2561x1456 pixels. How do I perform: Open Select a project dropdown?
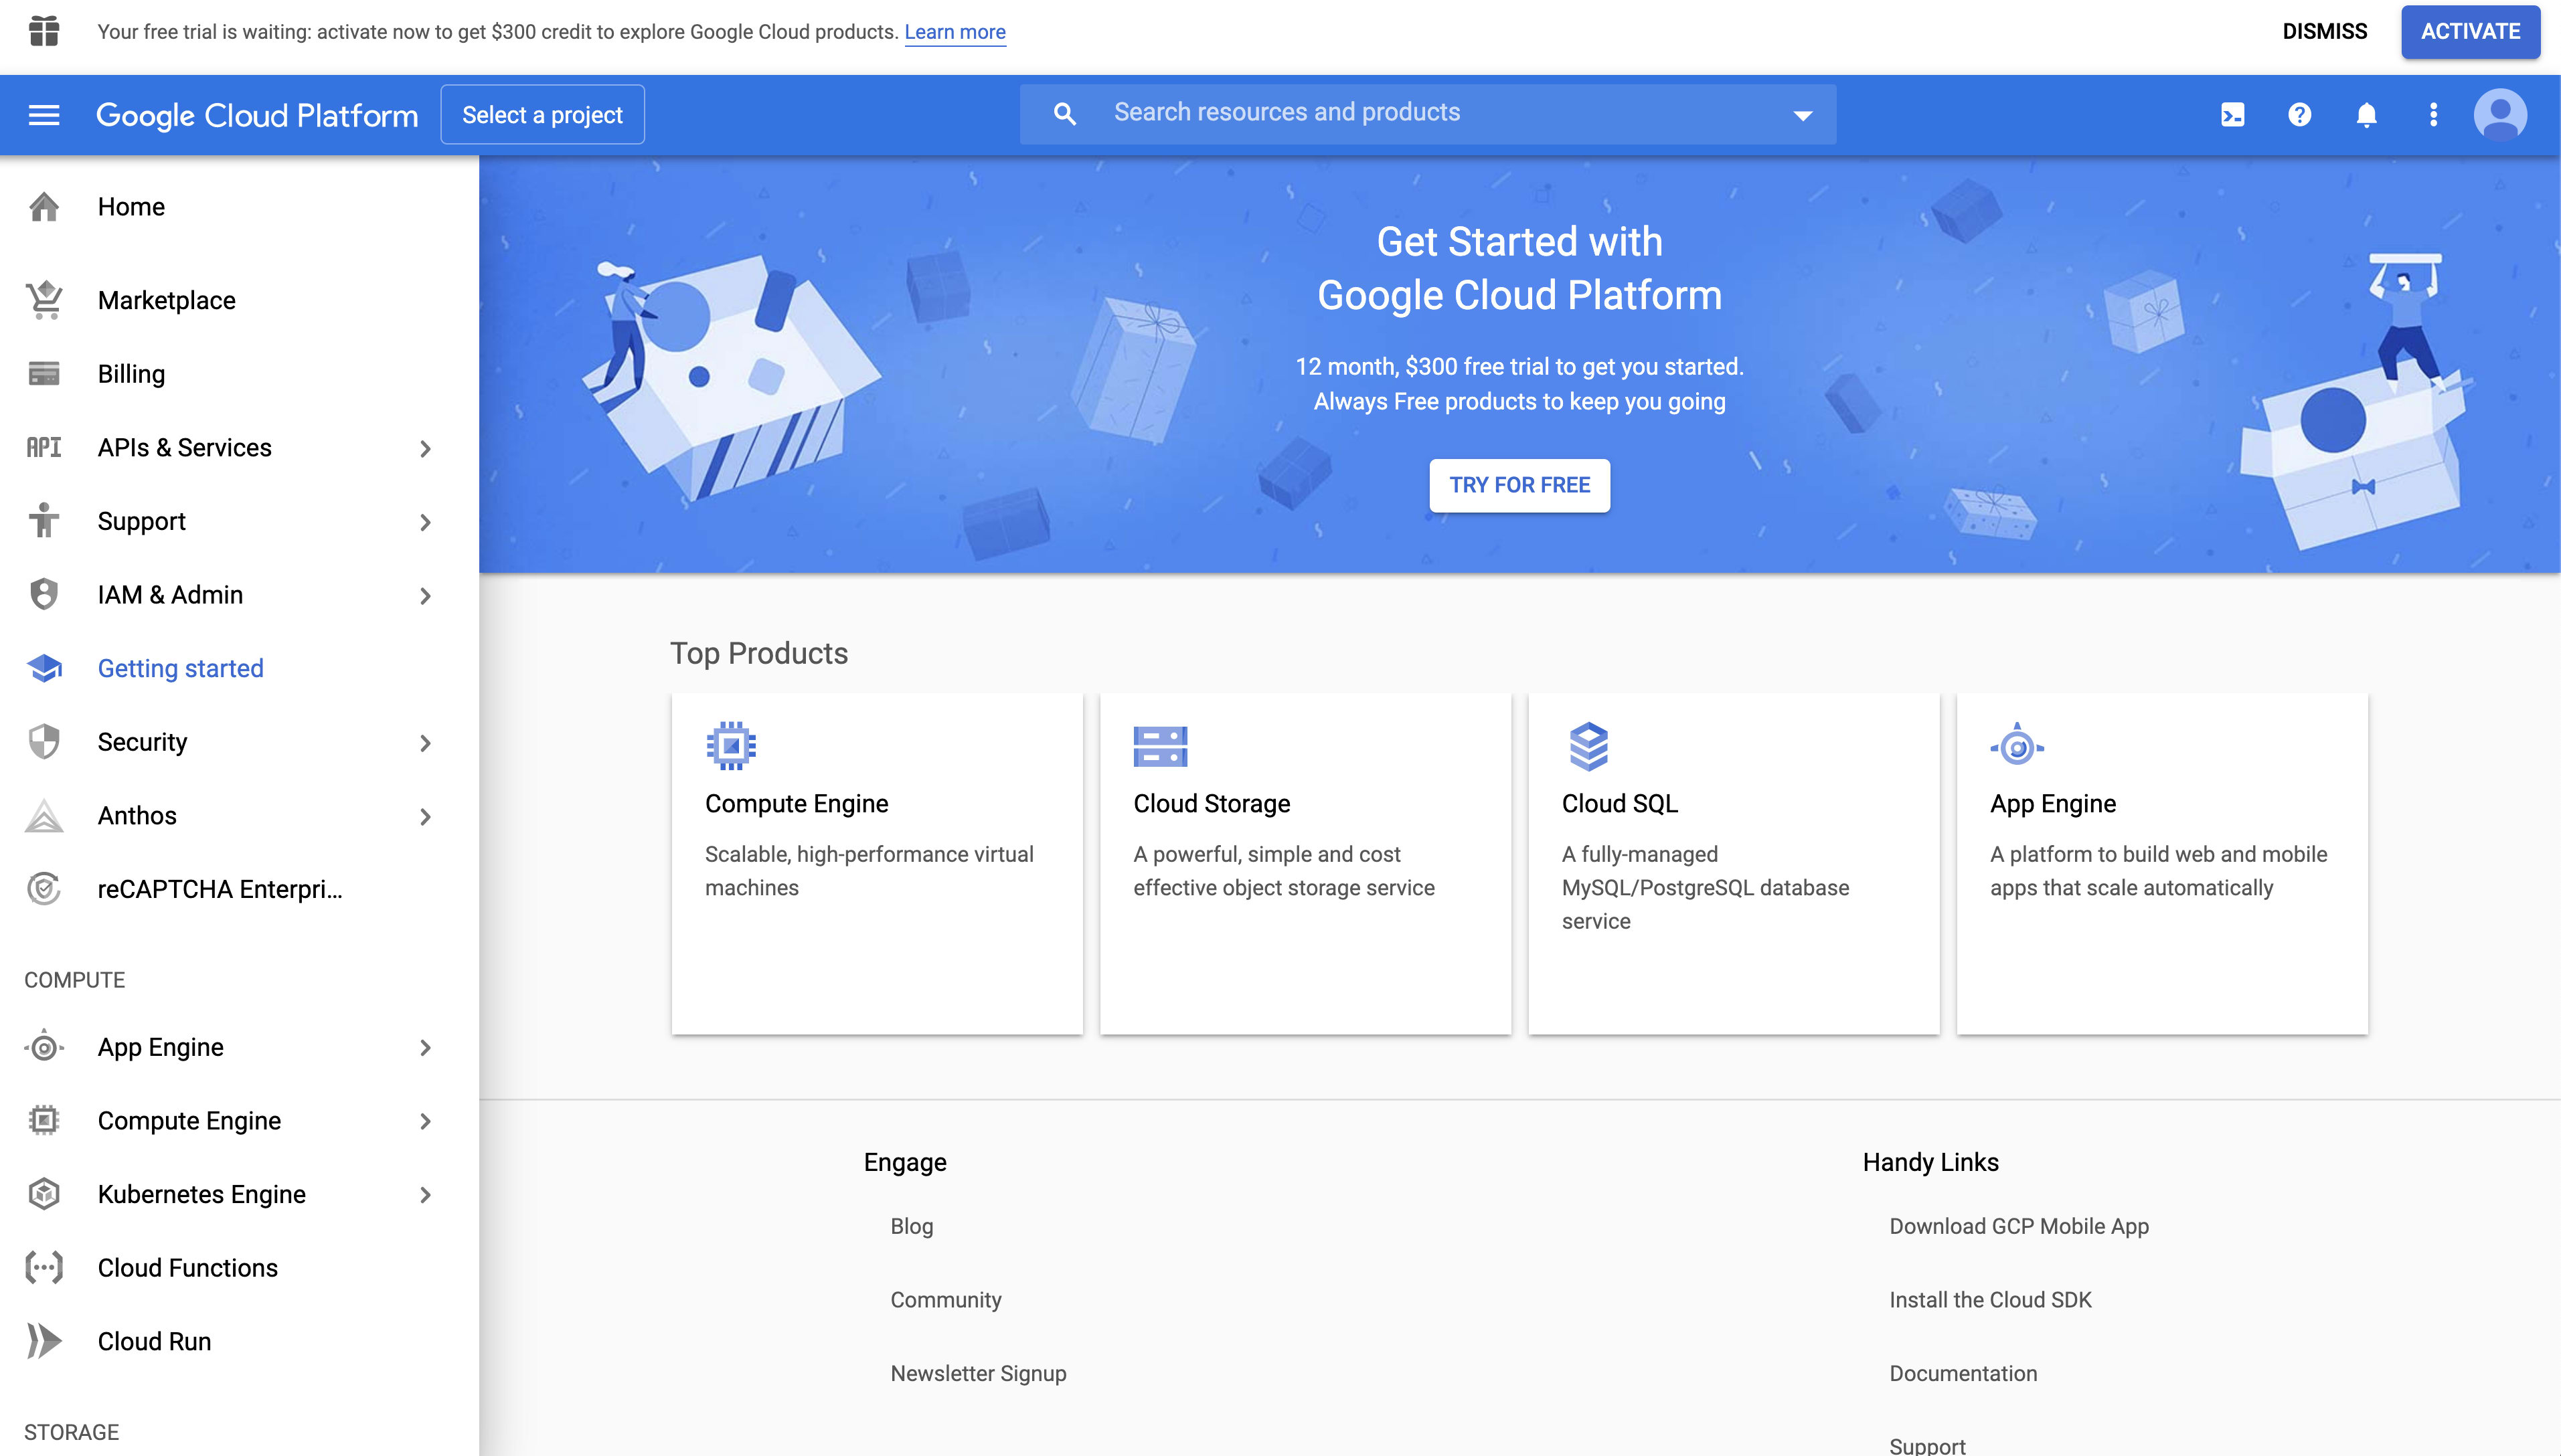[x=542, y=115]
